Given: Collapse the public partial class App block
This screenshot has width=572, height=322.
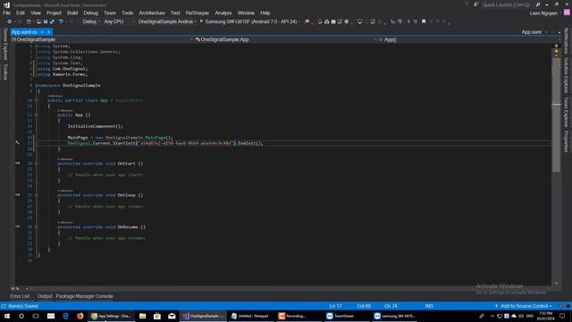Looking at the screenshot, I should point(36,100).
